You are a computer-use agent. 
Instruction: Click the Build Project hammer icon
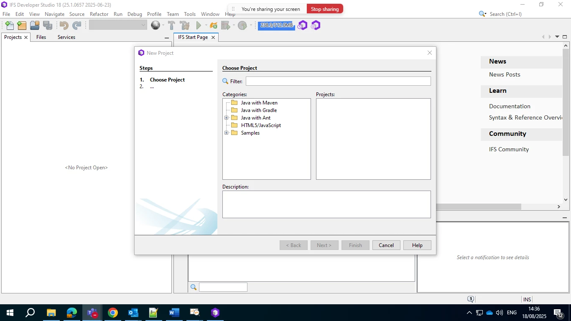(x=171, y=25)
